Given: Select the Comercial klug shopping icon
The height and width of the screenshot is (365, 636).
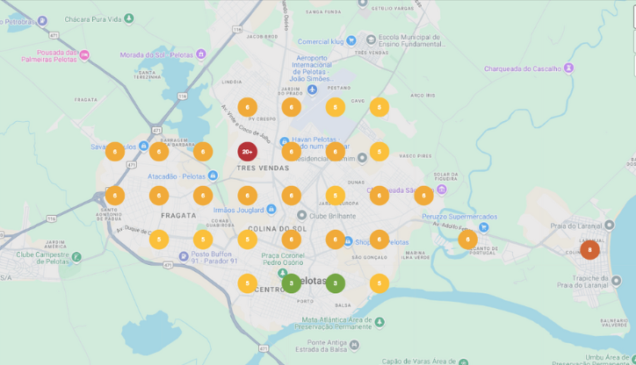Looking at the screenshot, I should tap(351, 40).
